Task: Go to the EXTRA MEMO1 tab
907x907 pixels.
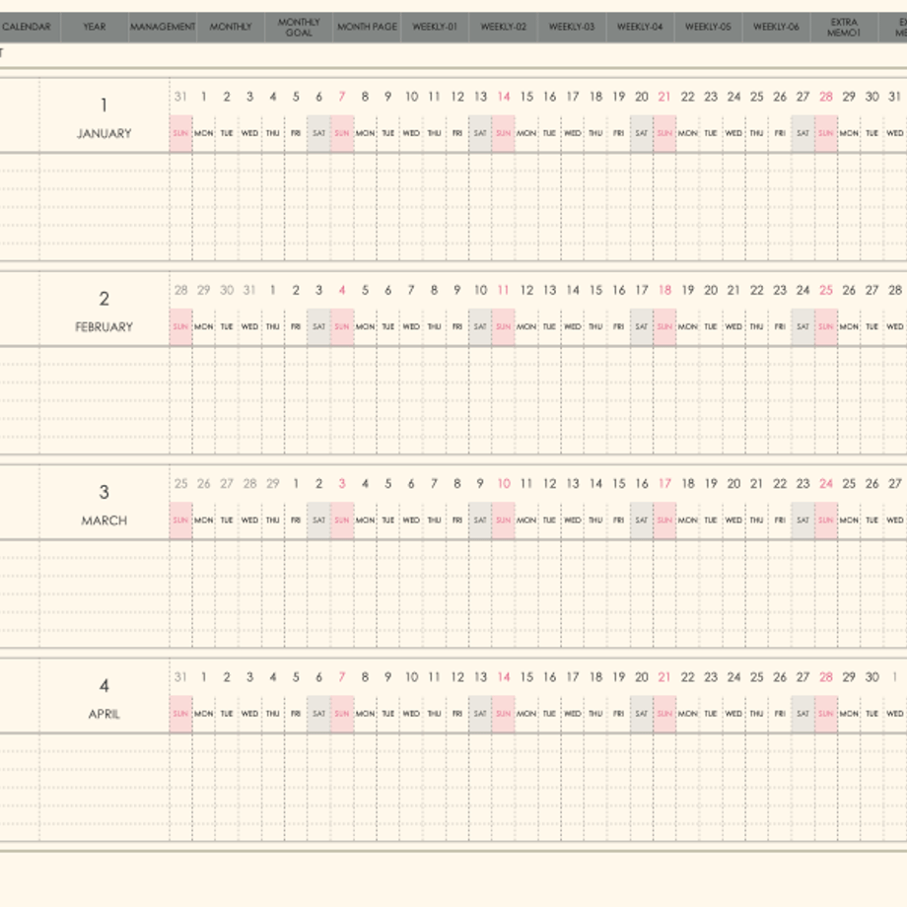Action: (x=845, y=27)
